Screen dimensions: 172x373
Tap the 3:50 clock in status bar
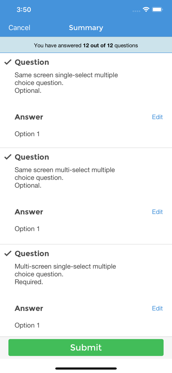click(24, 10)
